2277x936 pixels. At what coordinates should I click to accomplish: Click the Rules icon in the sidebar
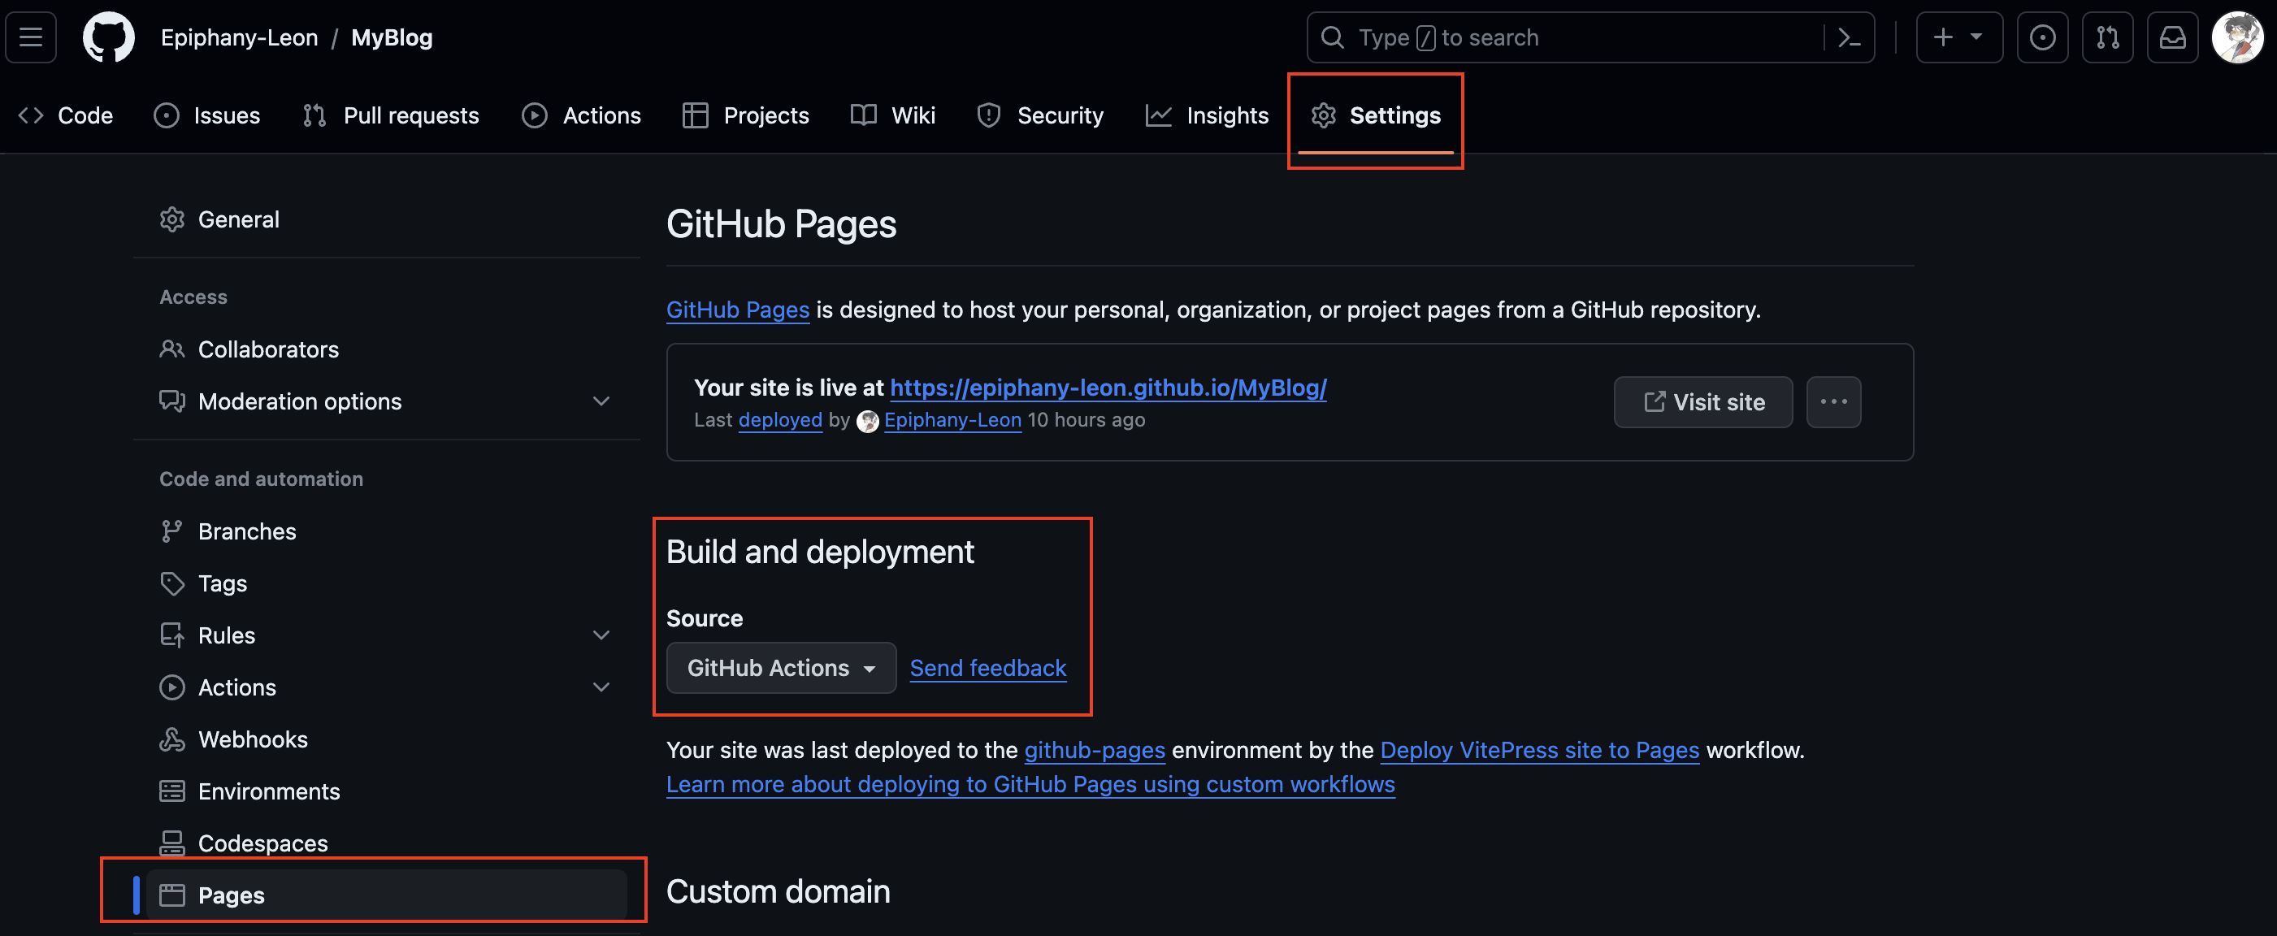[x=171, y=635]
